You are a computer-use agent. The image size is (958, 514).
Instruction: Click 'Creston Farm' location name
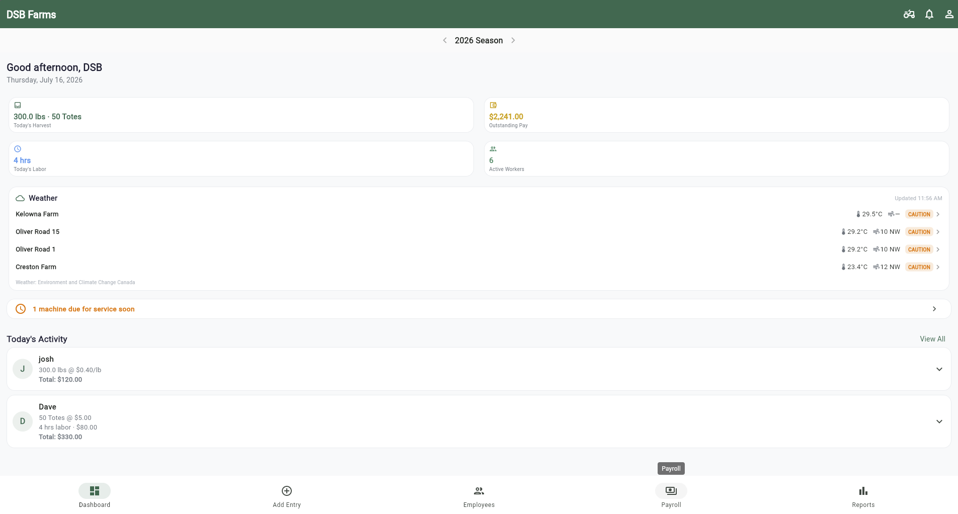[x=36, y=267]
